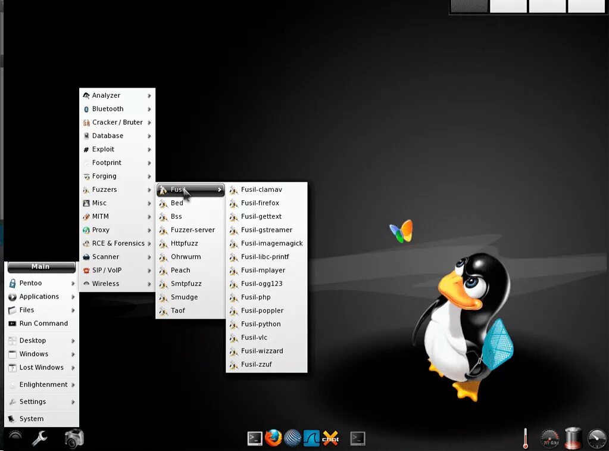Click the battery cylinder gadget
The width and height of the screenshot is (609, 451).
point(573,438)
